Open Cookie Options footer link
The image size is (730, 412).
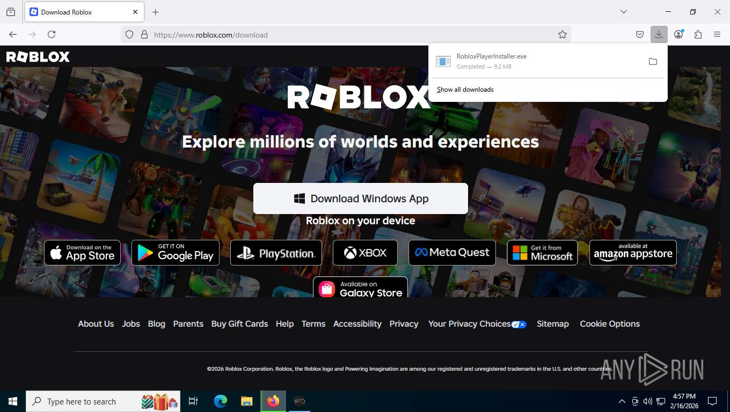(610, 324)
